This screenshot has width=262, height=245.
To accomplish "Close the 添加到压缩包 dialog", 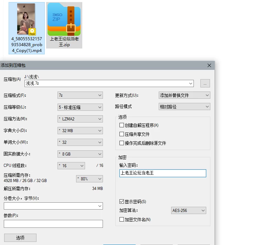I will coord(209,65).
